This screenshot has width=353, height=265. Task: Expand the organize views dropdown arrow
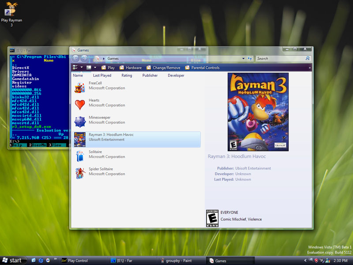tap(82, 68)
